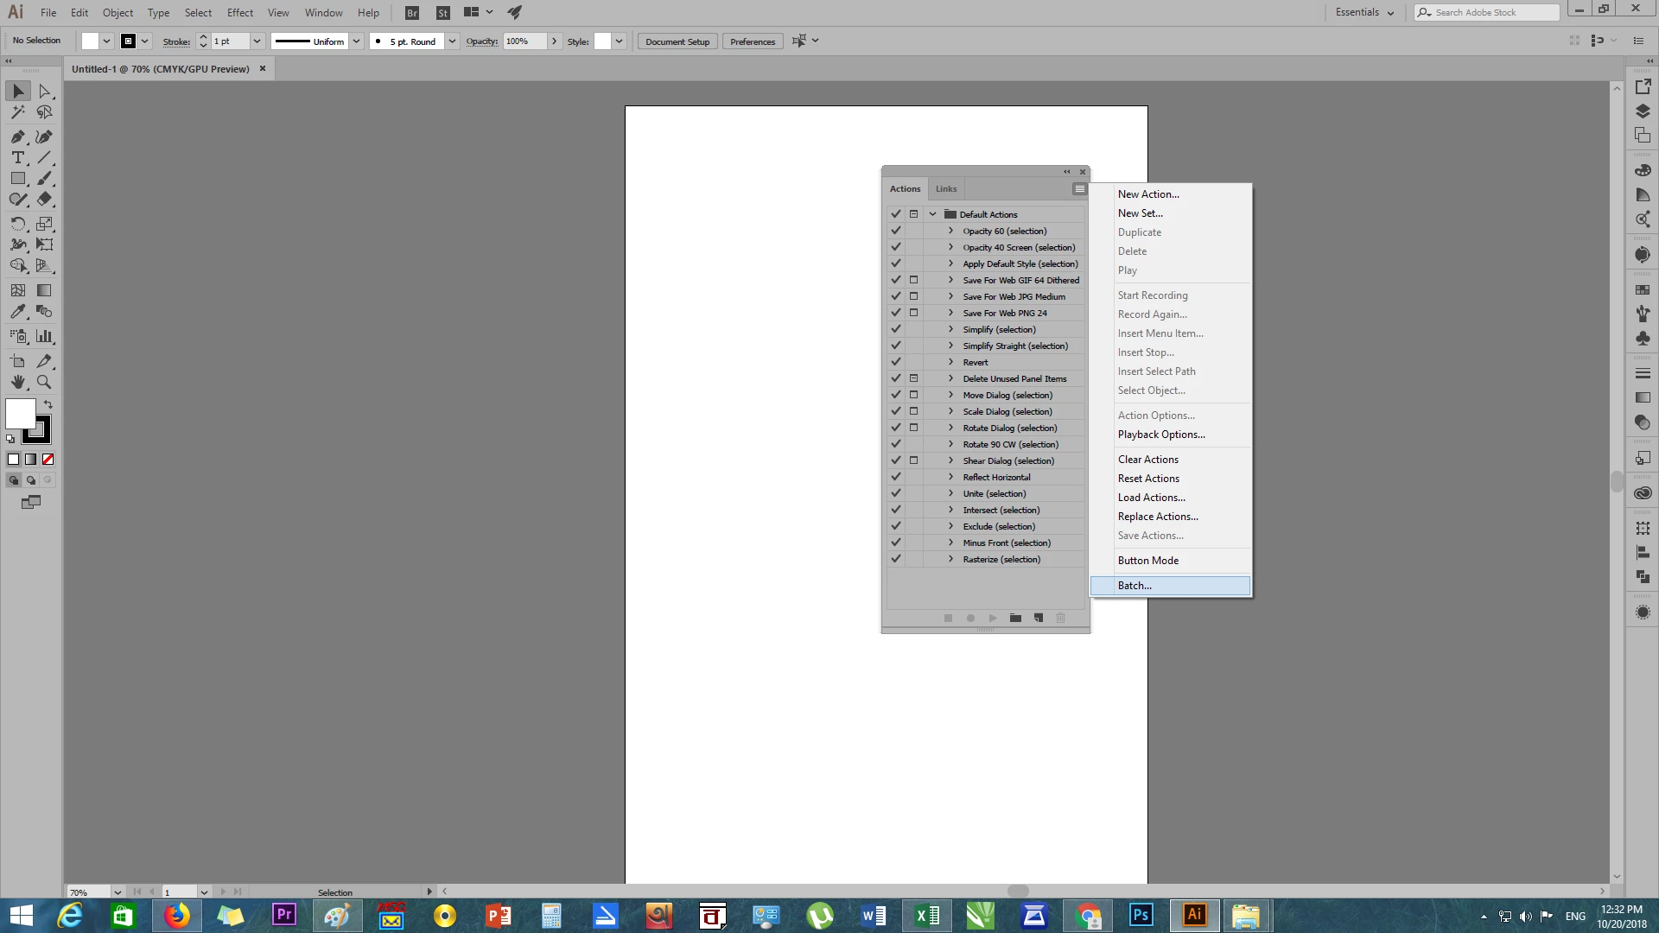The image size is (1659, 933).
Task: Choose Batch... from the panel menu
Action: pyautogui.click(x=1135, y=586)
